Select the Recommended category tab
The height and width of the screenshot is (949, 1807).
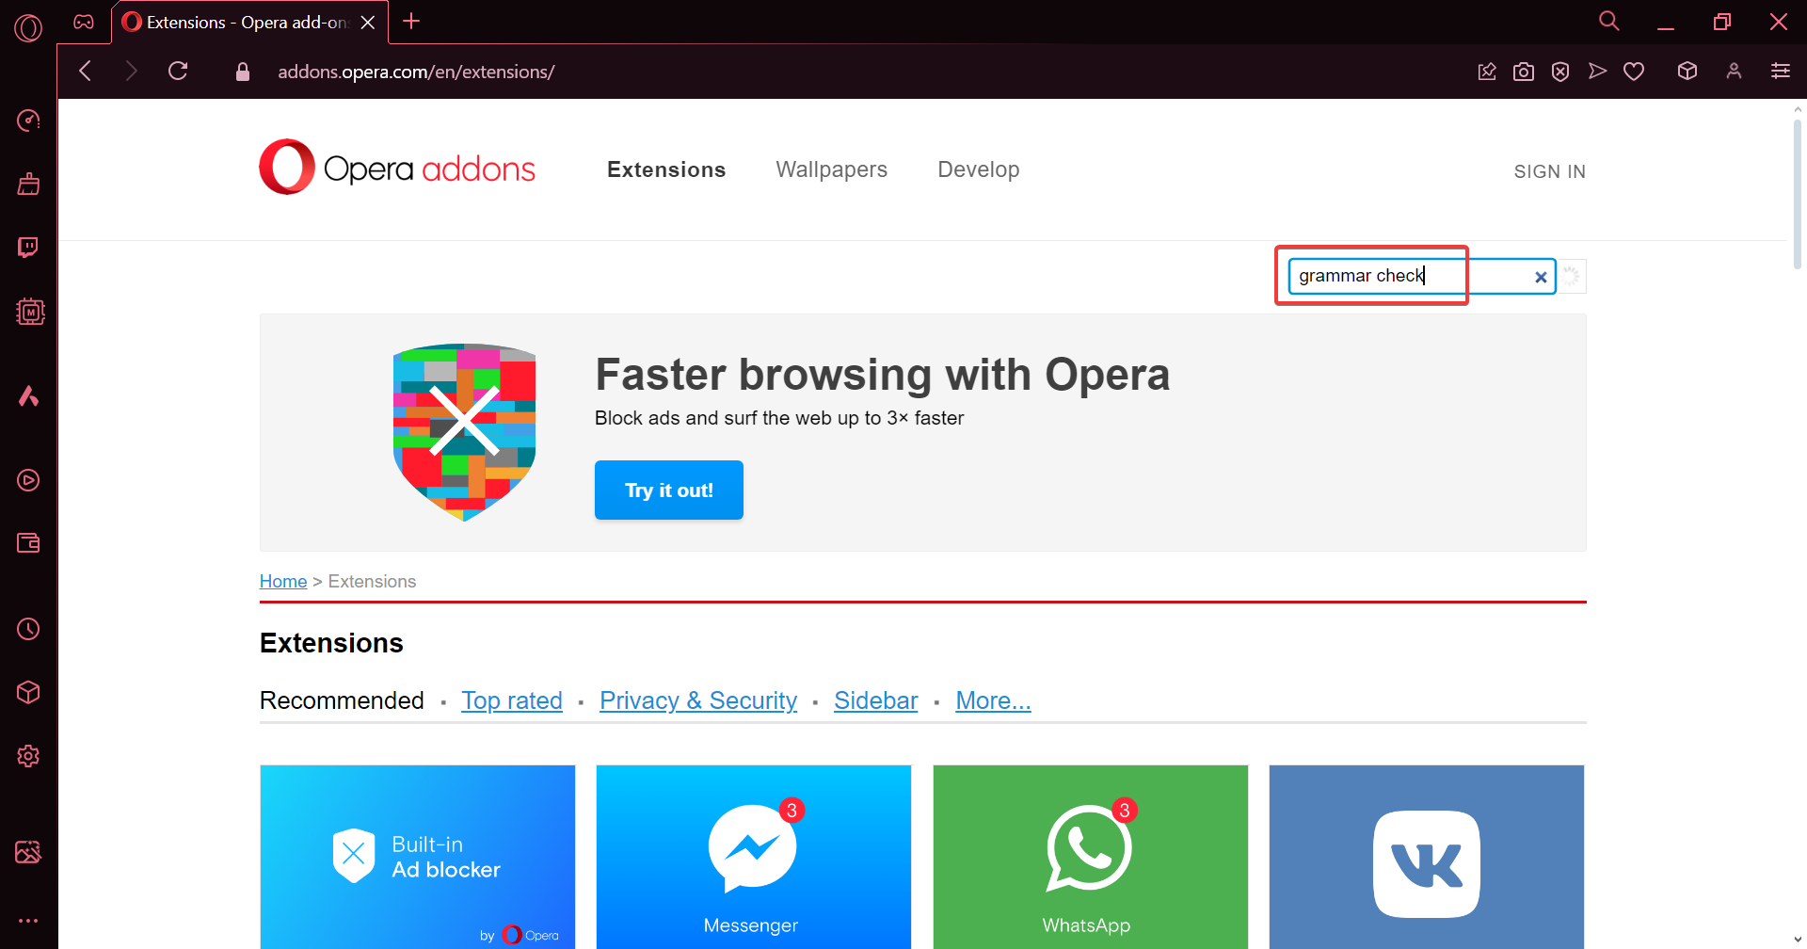[x=342, y=700]
